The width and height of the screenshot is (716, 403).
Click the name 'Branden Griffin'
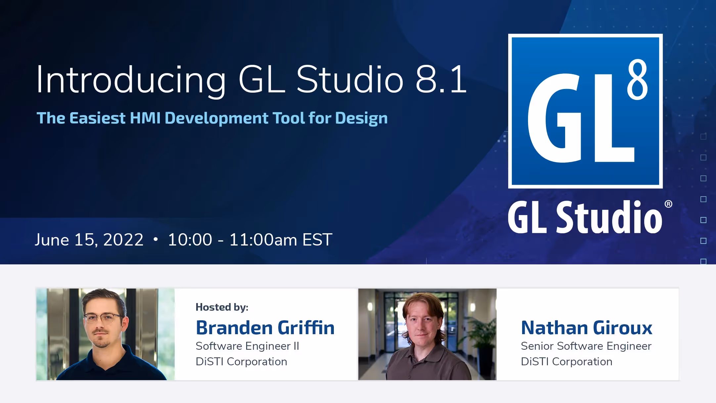265,328
